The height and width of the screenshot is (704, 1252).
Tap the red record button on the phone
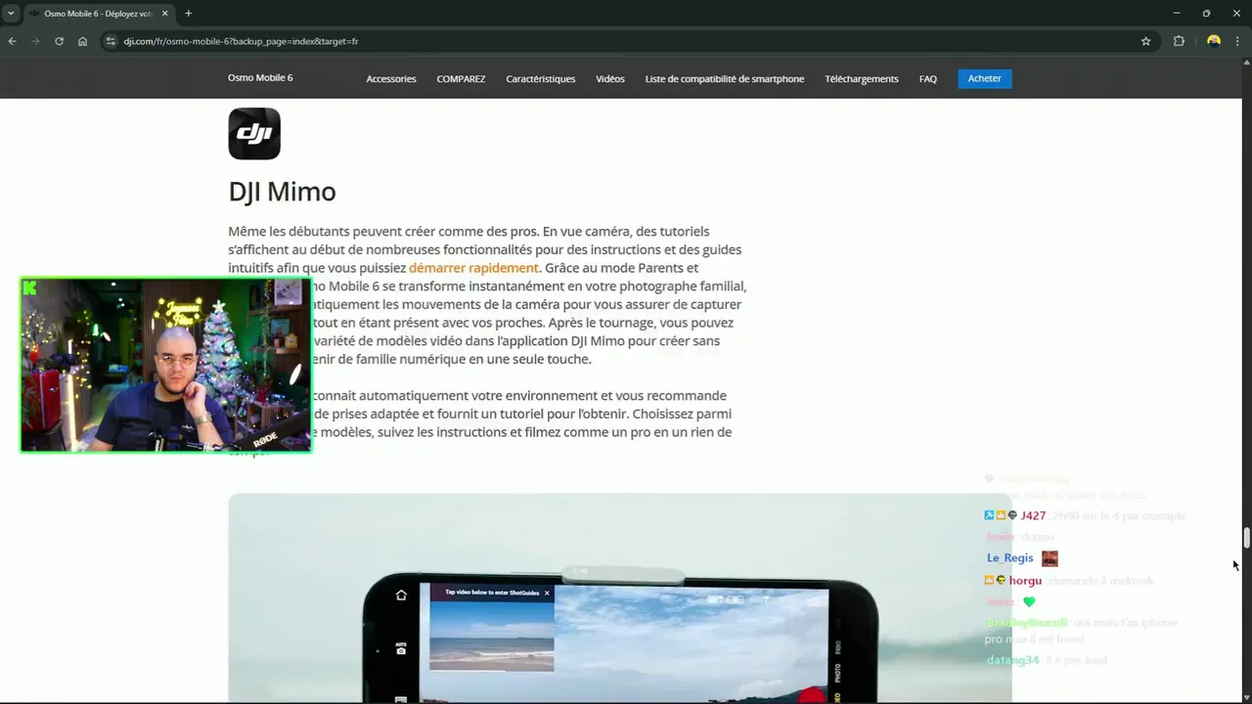(x=811, y=695)
